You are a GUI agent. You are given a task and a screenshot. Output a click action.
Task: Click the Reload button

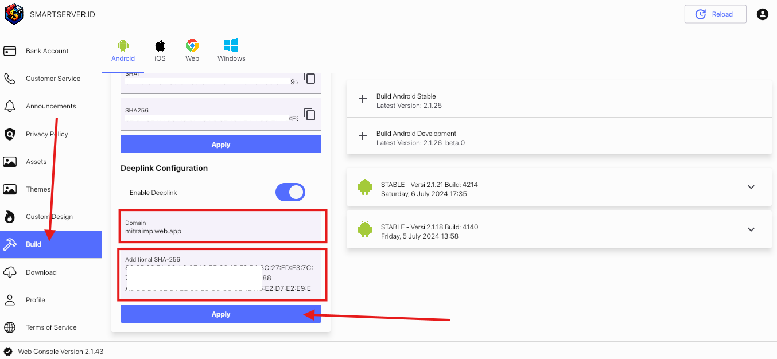(715, 14)
